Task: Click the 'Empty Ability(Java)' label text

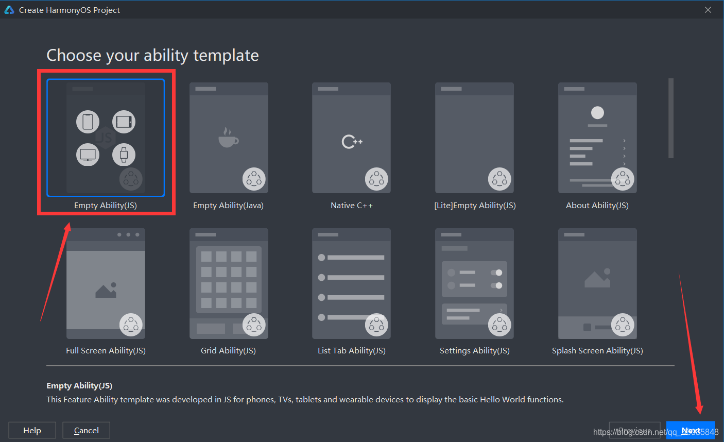Action: click(x=228, y=205)
